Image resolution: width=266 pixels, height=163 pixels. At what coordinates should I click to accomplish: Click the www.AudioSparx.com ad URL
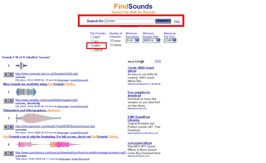click(x=138, y=156)
